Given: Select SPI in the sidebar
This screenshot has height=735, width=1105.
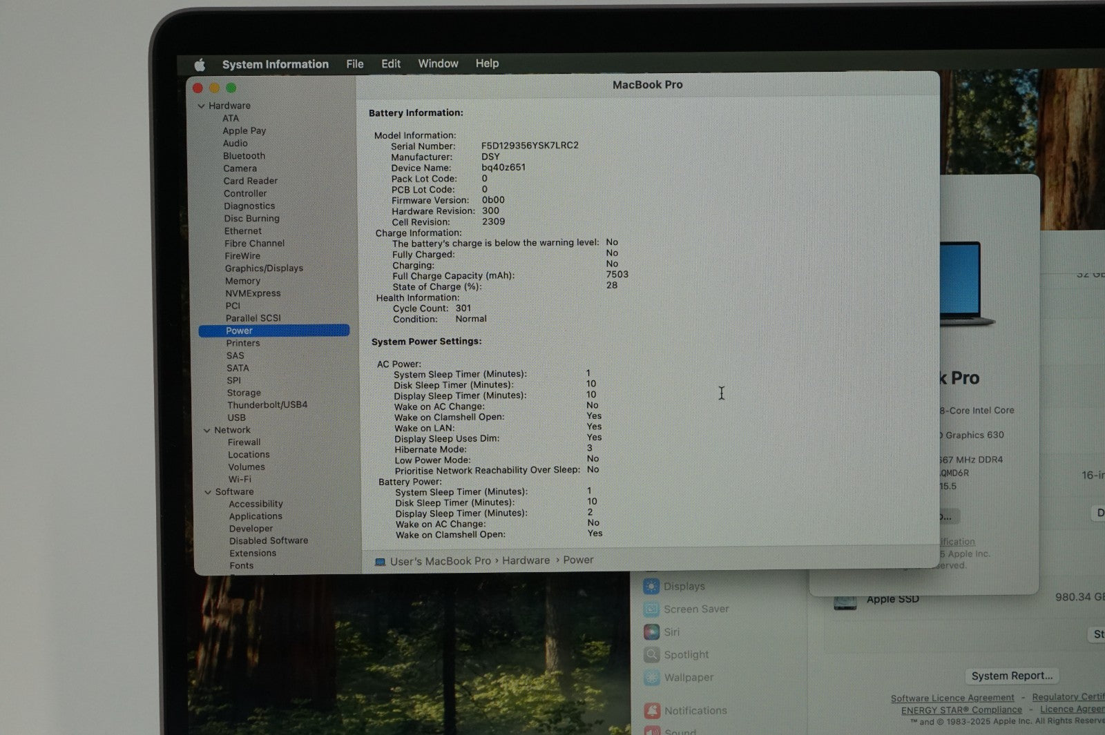Looking at the screenshot, I should [x=234, y=381].
